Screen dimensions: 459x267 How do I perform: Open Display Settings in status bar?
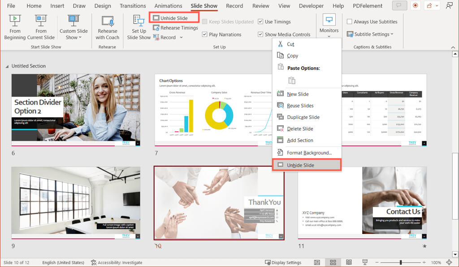(x=283, y=263)
